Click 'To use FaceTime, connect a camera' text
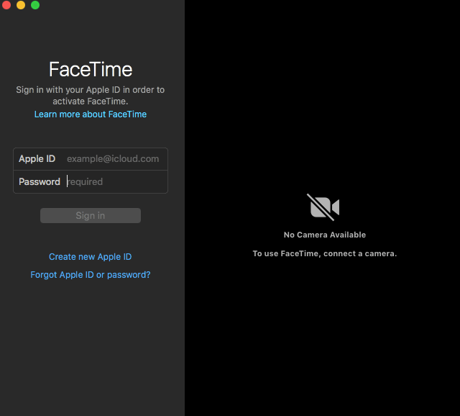The image size is (460, 416). (325, 253)
